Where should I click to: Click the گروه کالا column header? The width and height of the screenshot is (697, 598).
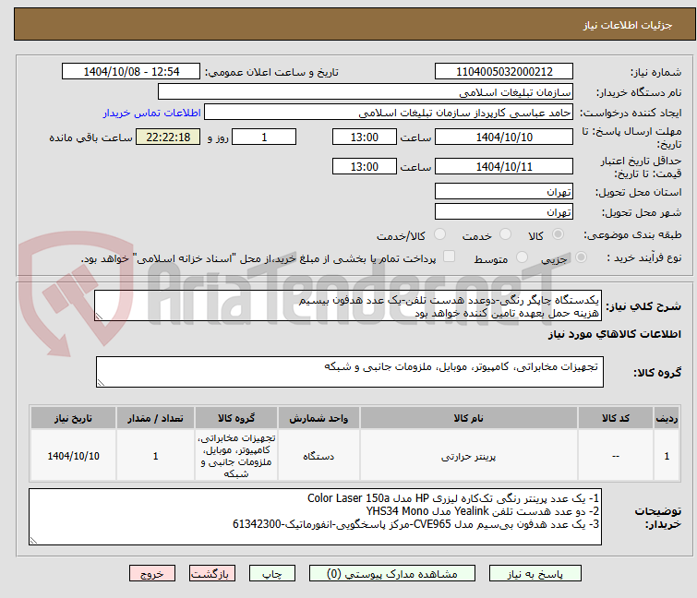[x=236, y=418]
